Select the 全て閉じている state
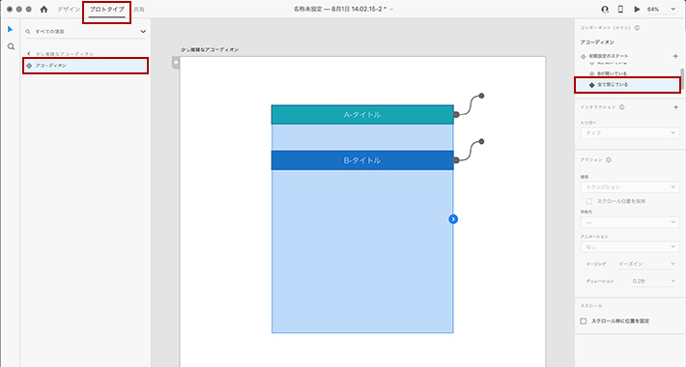The width and height of the screenshot is (686, 367). pyautogui.click(x=628, y=85)
